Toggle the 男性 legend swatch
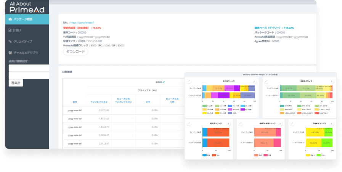Viewport: 342px width, 172px height. coord(204,156)
